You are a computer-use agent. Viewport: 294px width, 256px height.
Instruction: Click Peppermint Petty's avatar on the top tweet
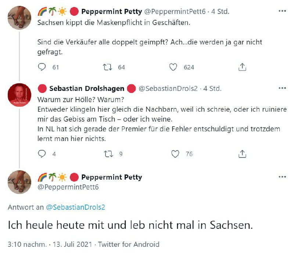tap(19, 18)
